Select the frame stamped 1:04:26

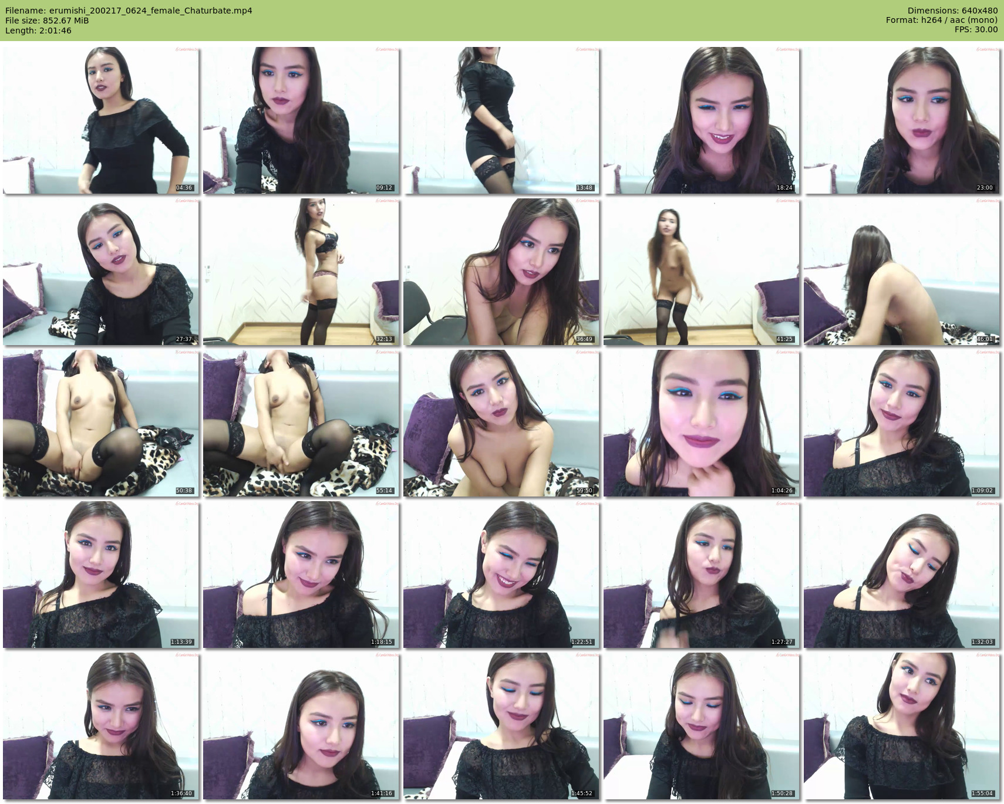(702, 423)
